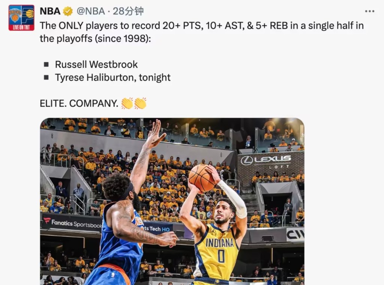
Task: Click the gold verified badge next to NBA
Action: 68,11
